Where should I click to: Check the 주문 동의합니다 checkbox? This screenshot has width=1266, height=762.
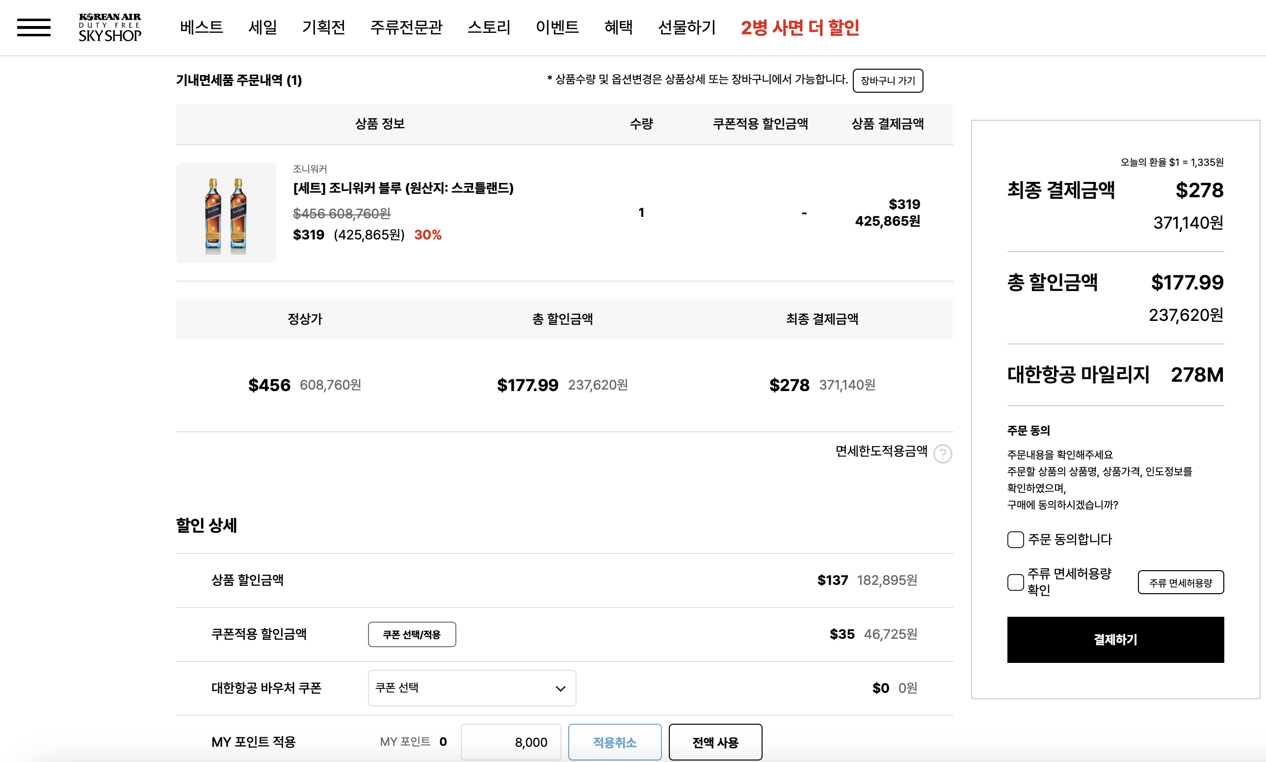(1015, 539)
